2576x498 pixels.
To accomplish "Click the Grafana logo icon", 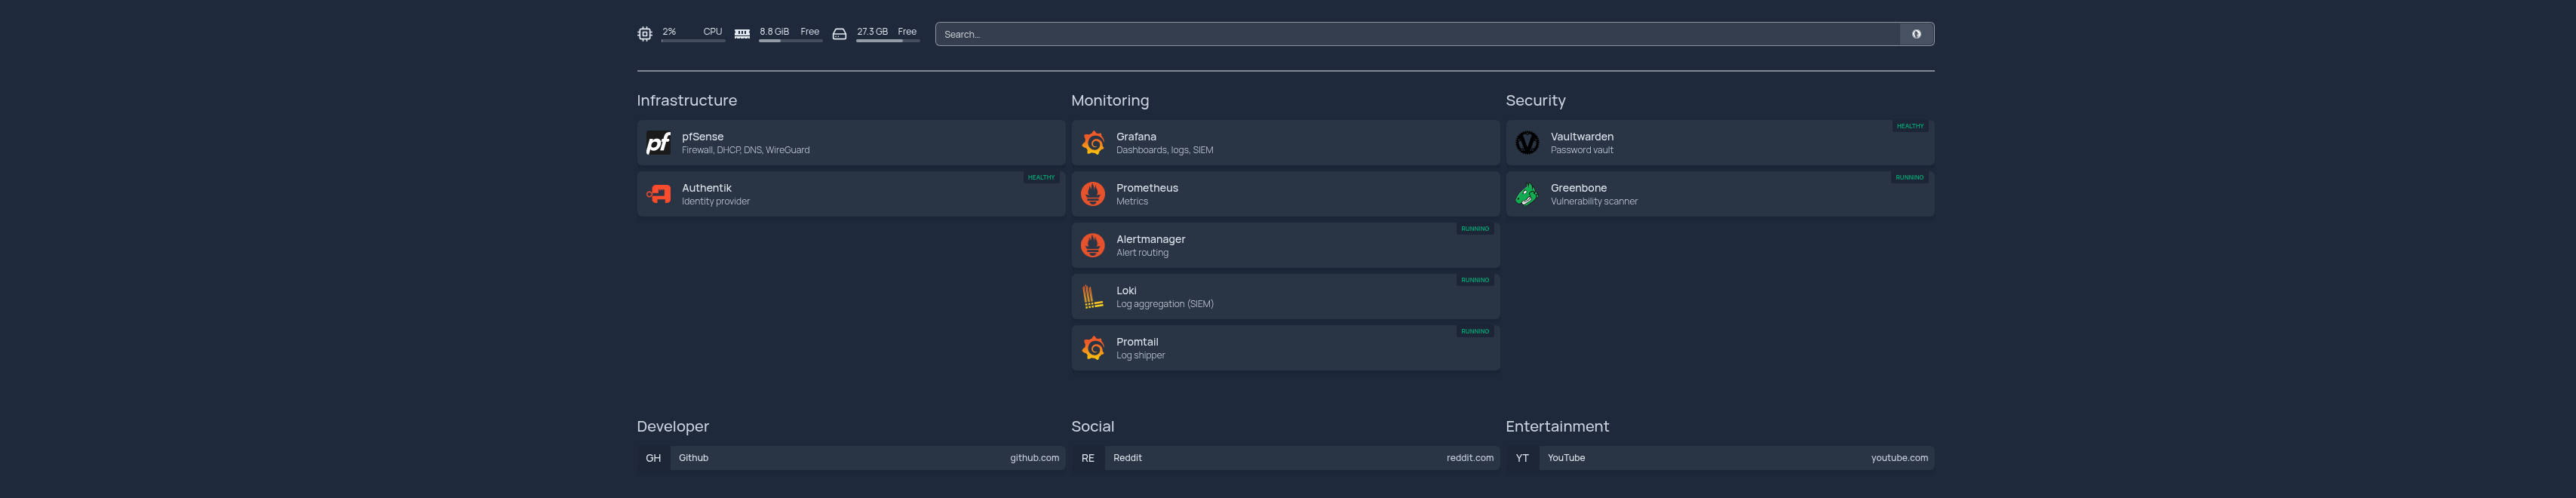I will (1093, 143).
